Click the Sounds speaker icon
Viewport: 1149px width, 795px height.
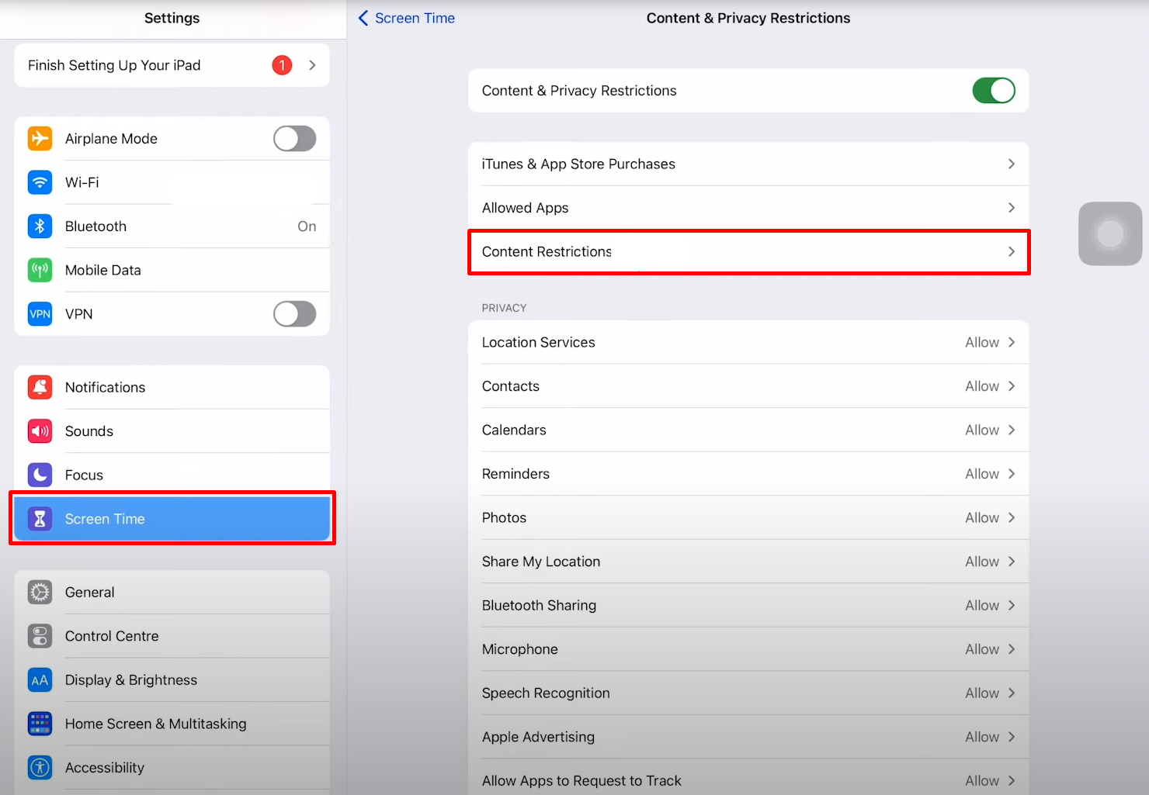pos(40,431)
